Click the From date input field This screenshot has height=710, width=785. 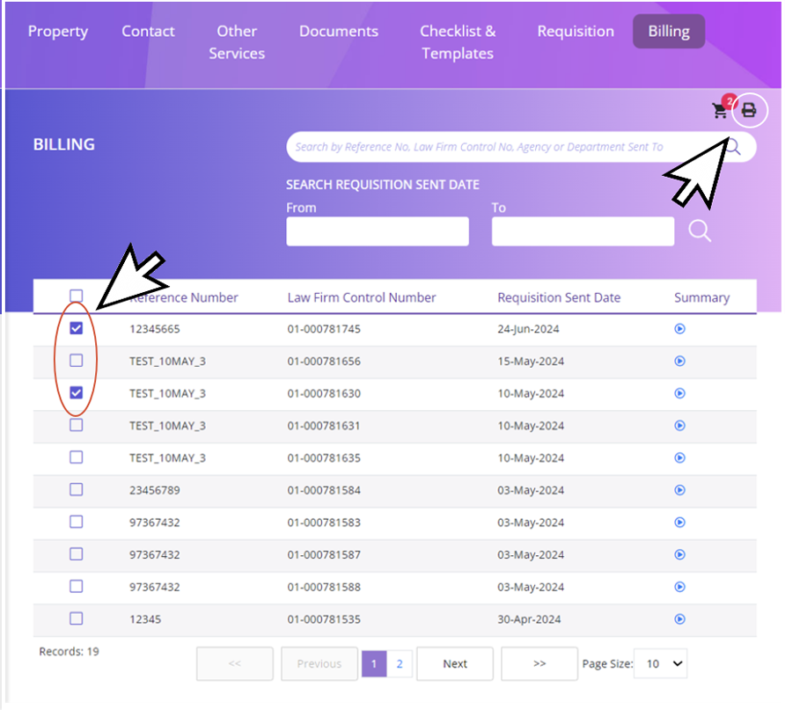378,232
